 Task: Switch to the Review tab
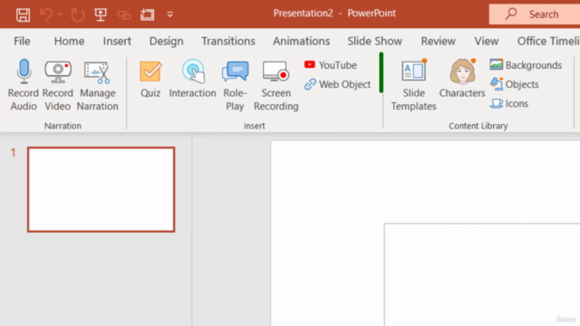(x=438, y=41)
